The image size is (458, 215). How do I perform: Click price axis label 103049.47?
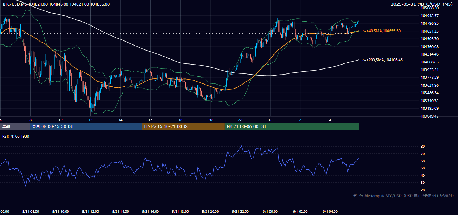point(430,116)
